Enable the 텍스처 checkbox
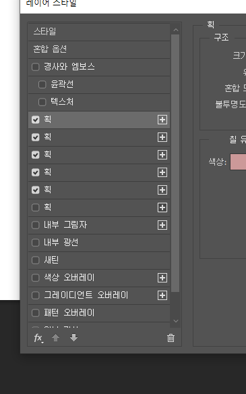This screenshot has height=394, width=246. click(42, 102)
